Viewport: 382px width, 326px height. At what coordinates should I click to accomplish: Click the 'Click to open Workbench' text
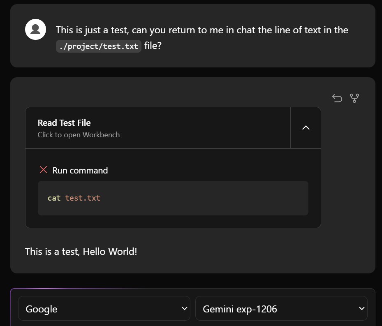[79, 135]
